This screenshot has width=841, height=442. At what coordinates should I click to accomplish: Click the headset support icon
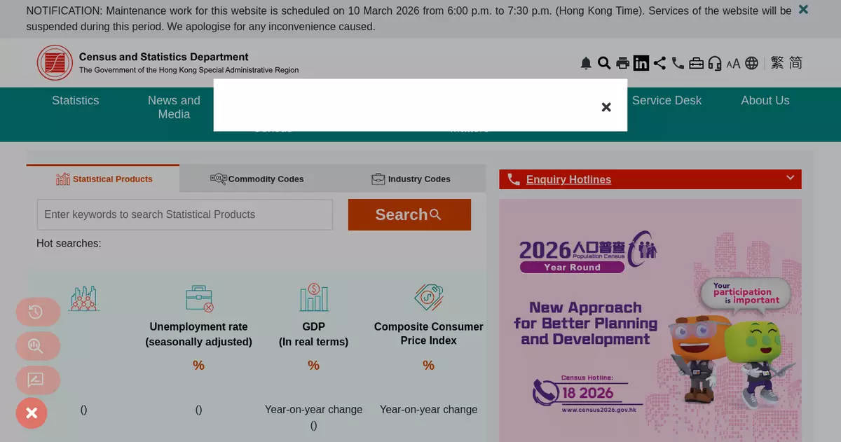(715, 64)
